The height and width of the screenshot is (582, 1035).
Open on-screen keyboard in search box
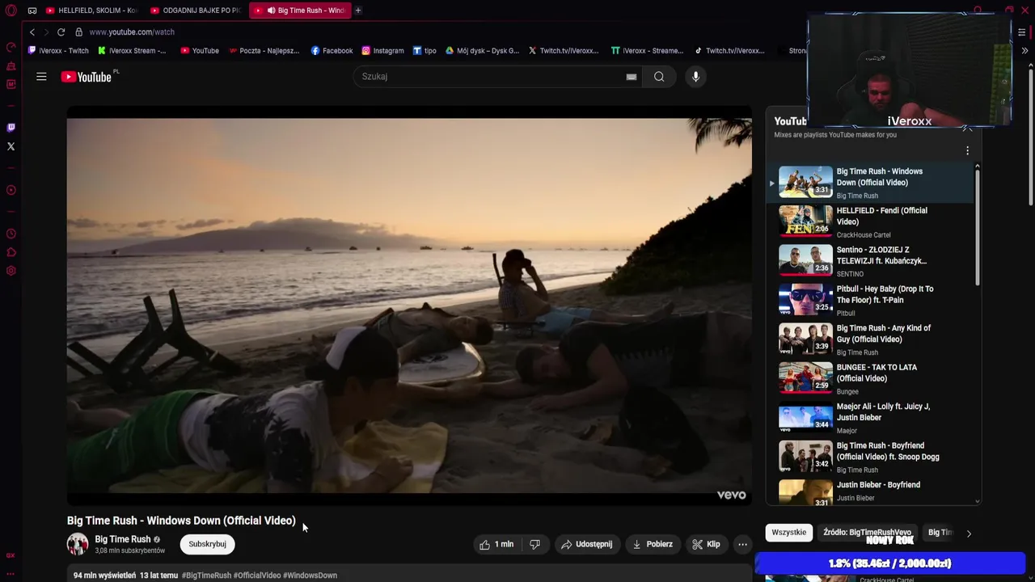coord(632,77)
